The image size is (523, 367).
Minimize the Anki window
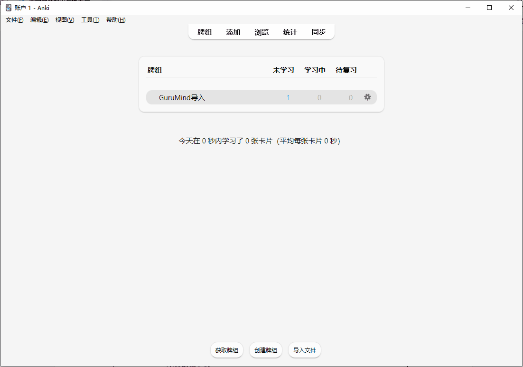[467, 8]
